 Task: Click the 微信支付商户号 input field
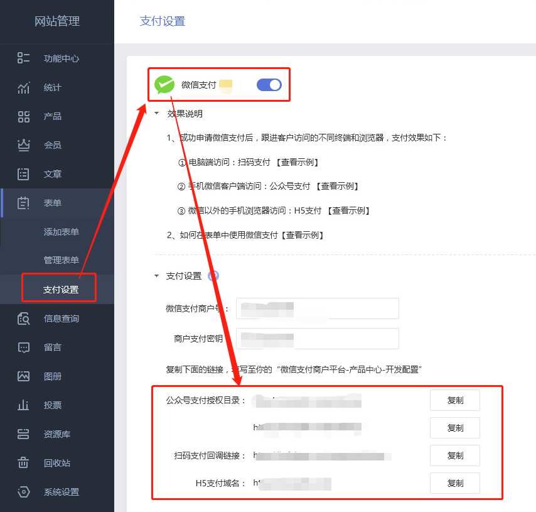pyautogui.click(x=317, y=308)
